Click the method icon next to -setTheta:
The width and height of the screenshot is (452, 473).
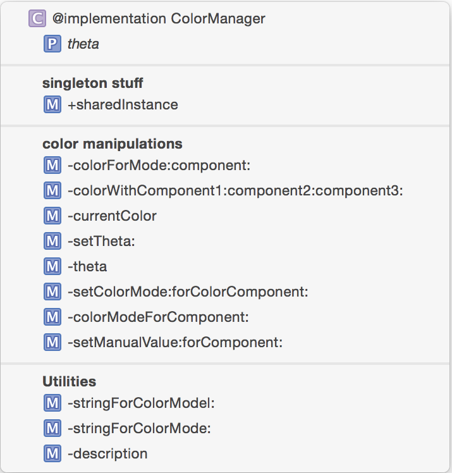(x=52, y=242)
